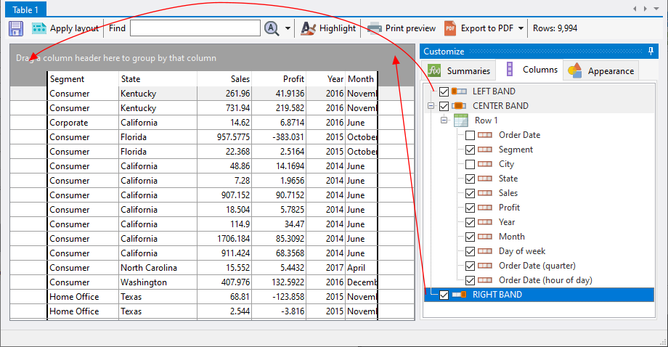
Task: Click the Highlight toolbar icon
Action: pos(309,28)
